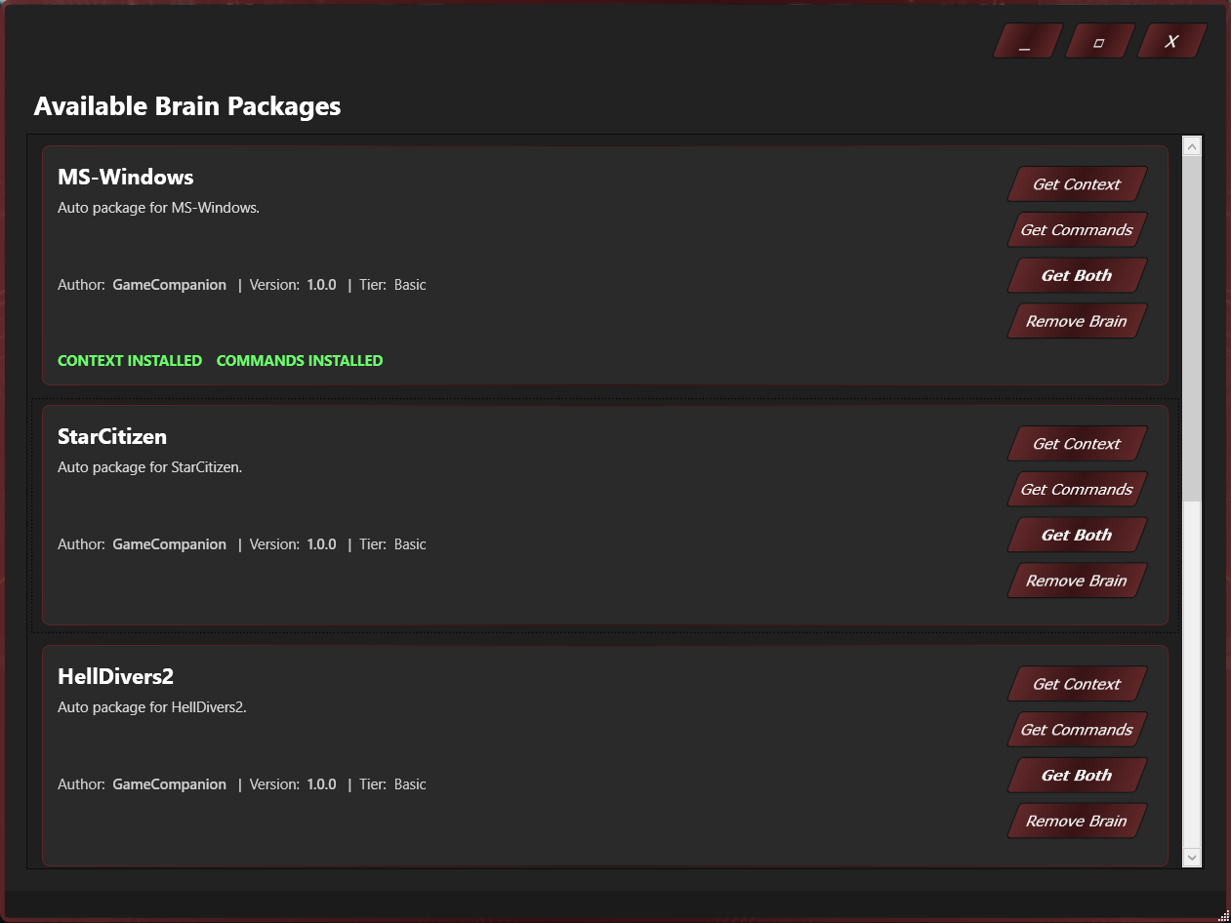Click Get Both for MS-Windows
Image resolution: width=1231 pixels, height=923 pixels.
[1077, 275]
